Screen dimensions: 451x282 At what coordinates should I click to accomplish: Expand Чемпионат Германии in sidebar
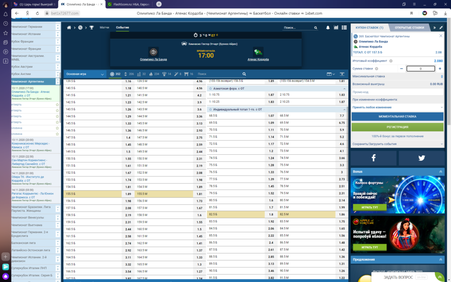tap(58, 27)
